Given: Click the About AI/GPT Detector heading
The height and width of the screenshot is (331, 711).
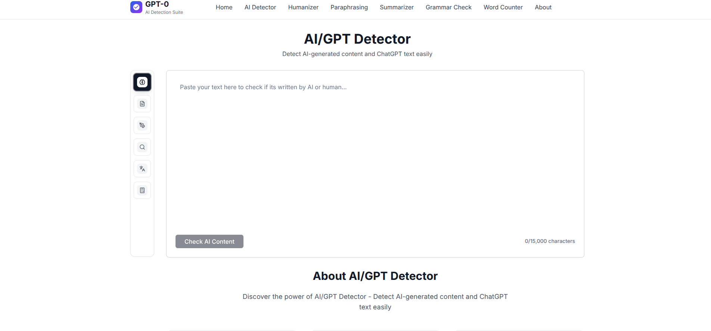Looking at the screenshot, I should point(375,276).
